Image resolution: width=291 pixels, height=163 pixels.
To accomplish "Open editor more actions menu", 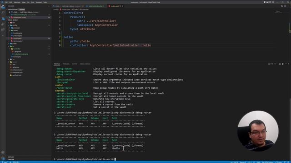I will (288, 6).
